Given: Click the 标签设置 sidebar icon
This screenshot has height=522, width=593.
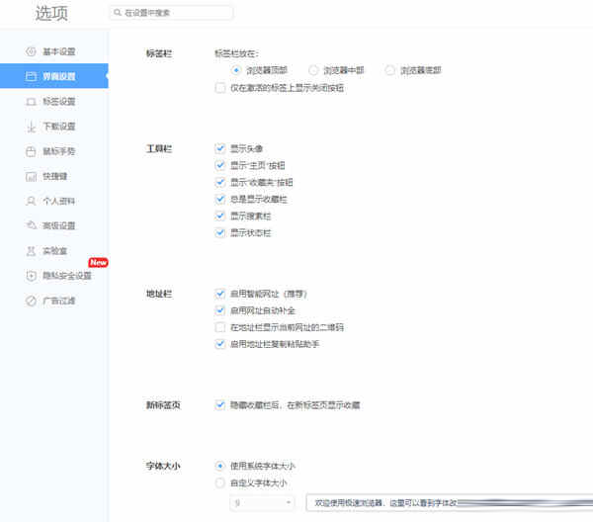Looking at the screenshot, I should 32,101.
